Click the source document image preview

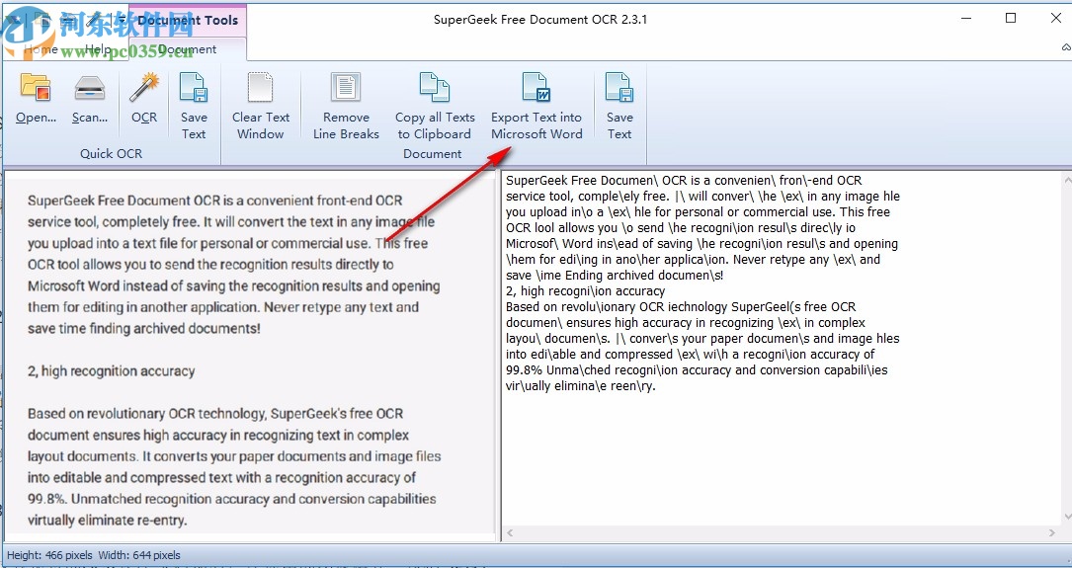(250, 356)
